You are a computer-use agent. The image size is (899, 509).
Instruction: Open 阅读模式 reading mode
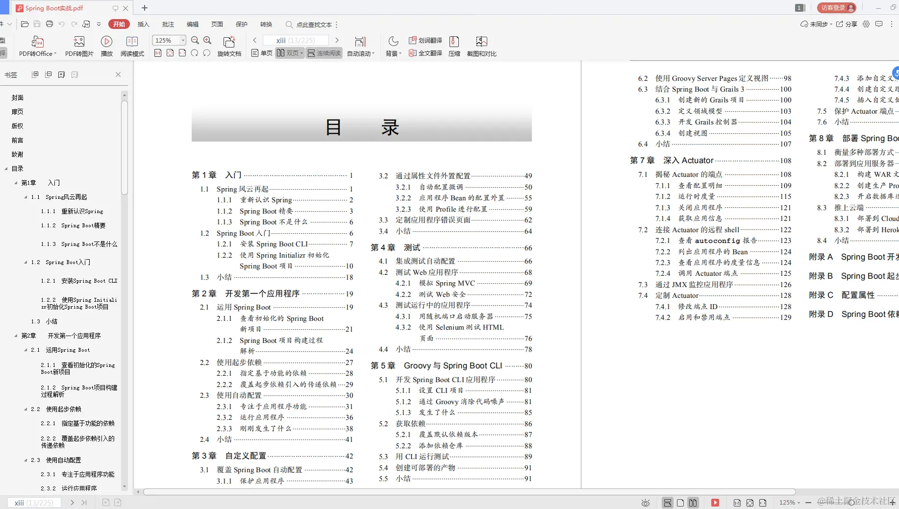coord(132,46)
